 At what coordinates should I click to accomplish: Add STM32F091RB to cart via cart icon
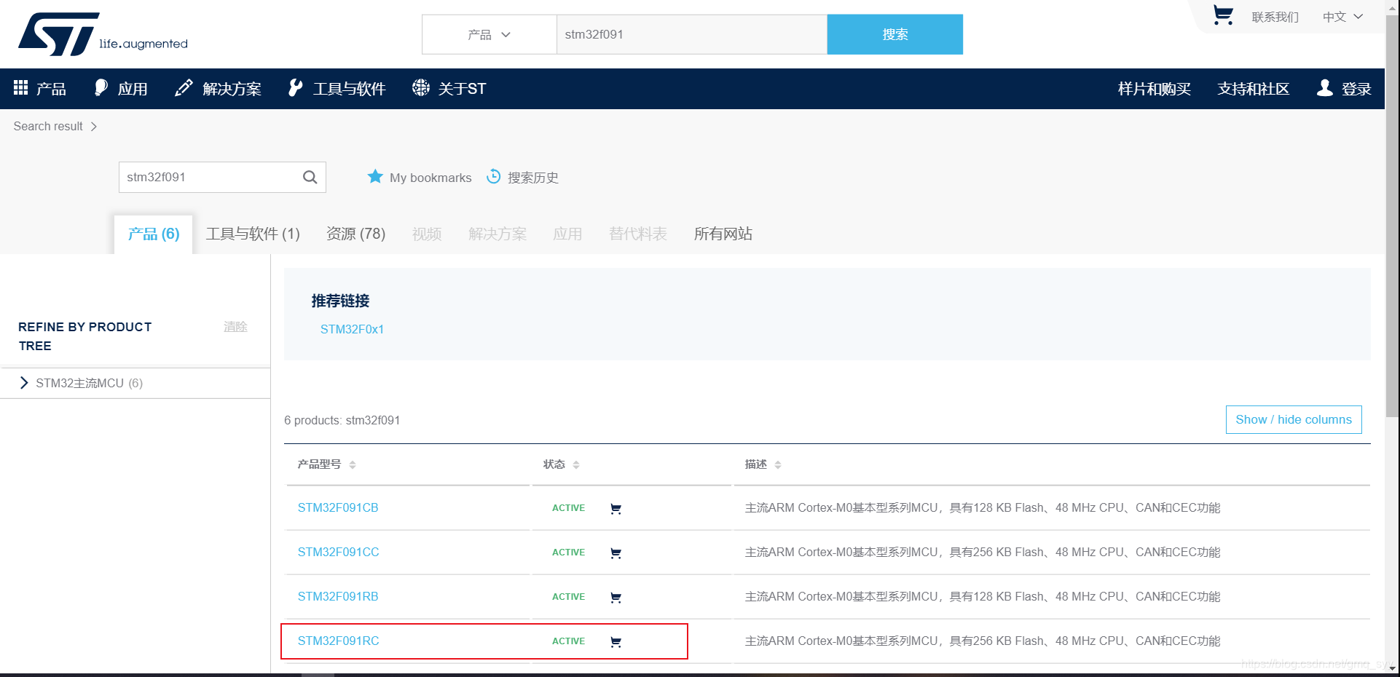[616, 597]
